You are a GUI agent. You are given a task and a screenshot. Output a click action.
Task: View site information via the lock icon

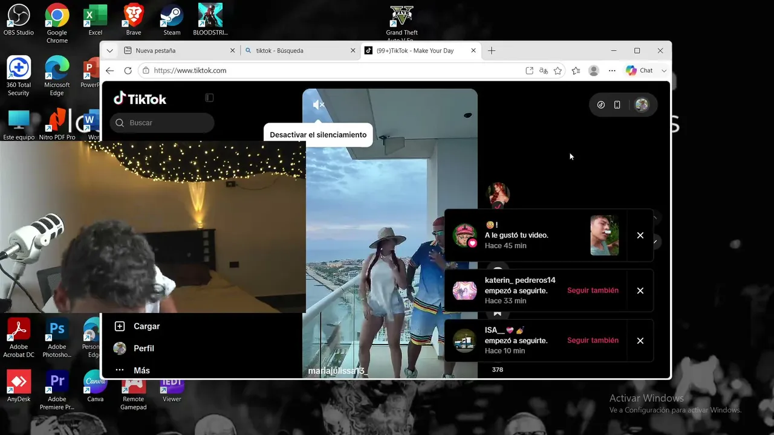145,71
